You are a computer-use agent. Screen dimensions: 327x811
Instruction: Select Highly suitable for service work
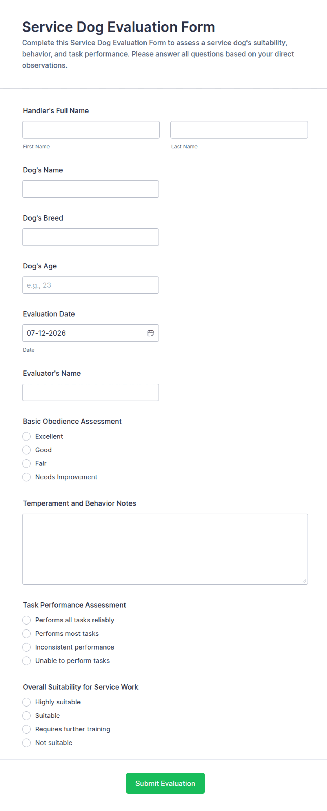pyautogui.click(x=26, y=702)
